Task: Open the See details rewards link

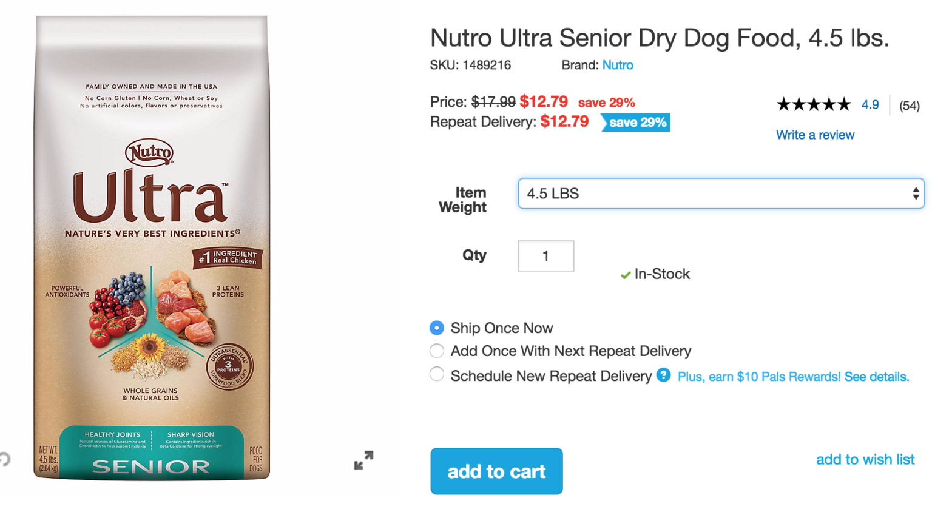Action: coord(879,376)
